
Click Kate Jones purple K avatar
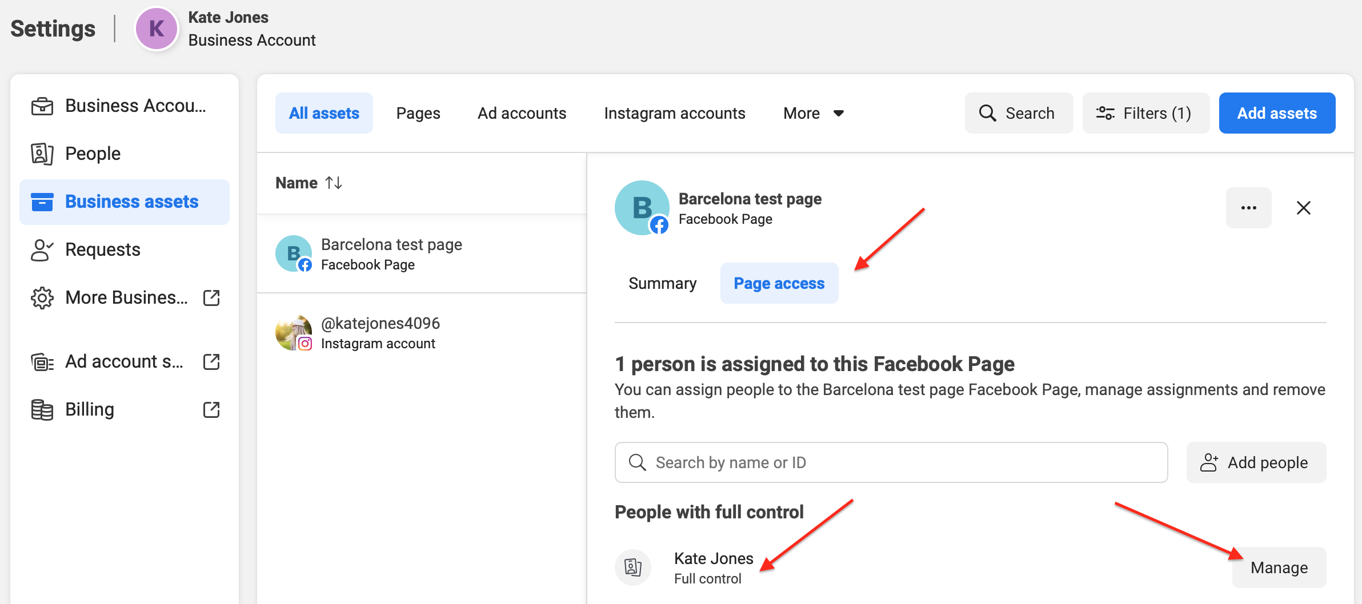(x=157, y=29)
